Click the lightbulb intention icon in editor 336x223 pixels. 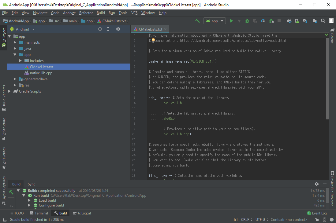[x=153, y=40]
